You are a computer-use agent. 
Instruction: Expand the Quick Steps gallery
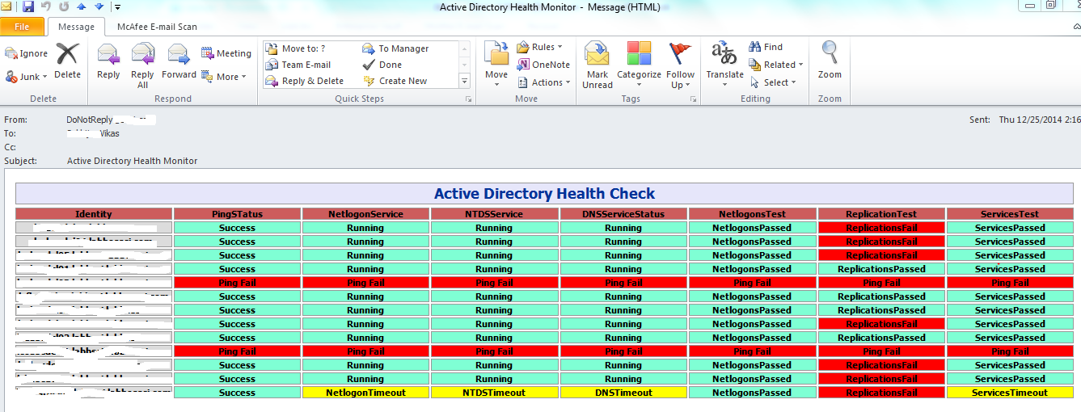tap(464, 81)
